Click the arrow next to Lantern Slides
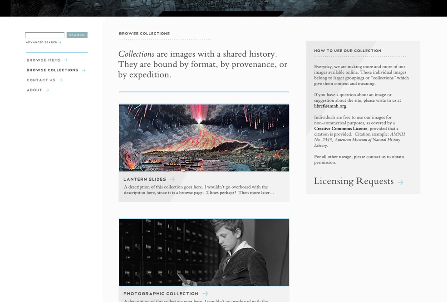447x302 pixels. 172,179
